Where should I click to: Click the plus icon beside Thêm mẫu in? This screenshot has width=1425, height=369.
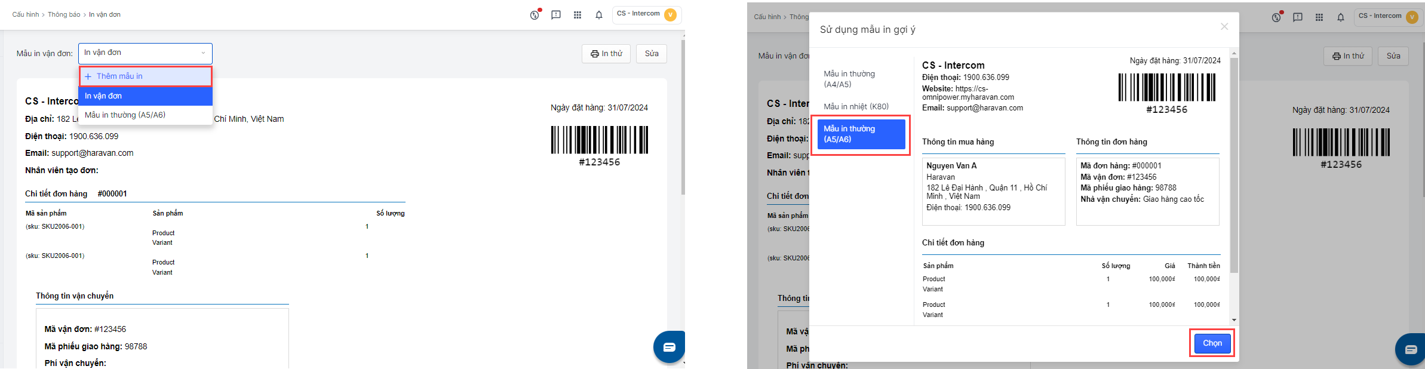point(88,76)
